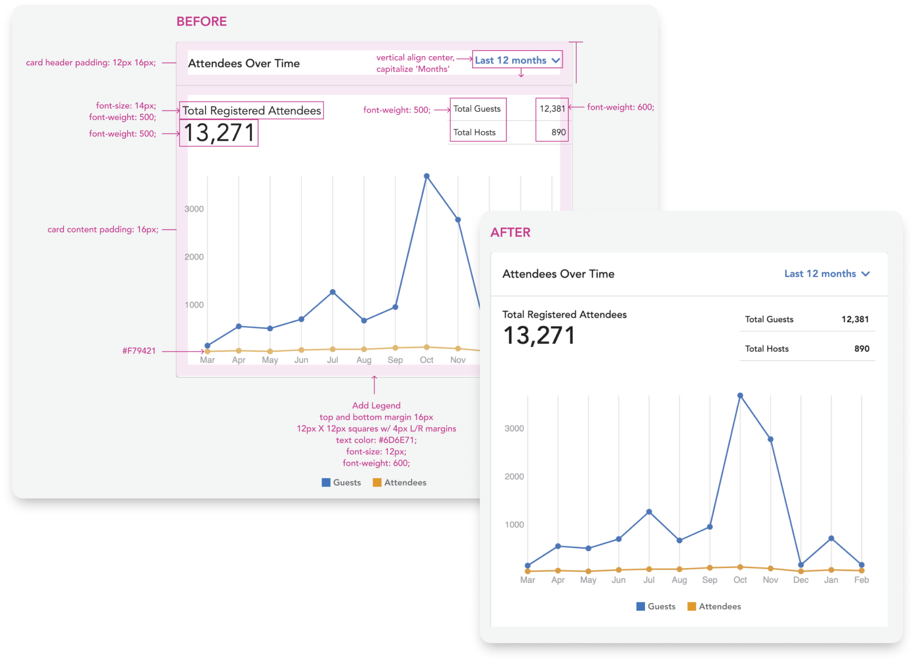Click Oct peak data point in After chart
Screen dimensions: 915x663
740,395
